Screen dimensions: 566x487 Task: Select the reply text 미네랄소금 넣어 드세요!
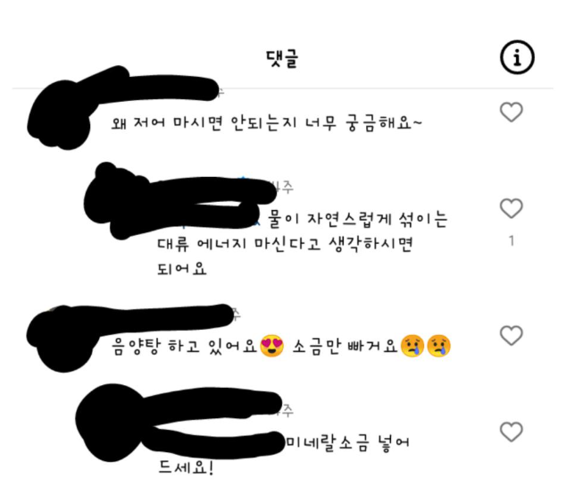click(283, 455)
